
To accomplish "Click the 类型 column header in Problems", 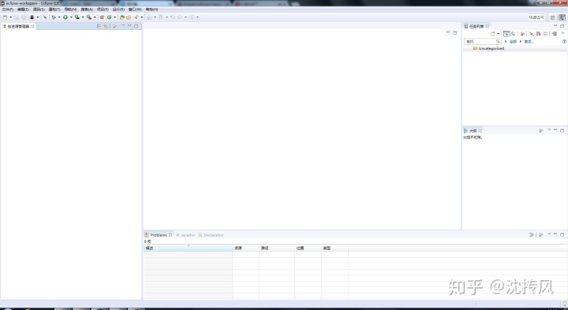I will tap(334, 248).
